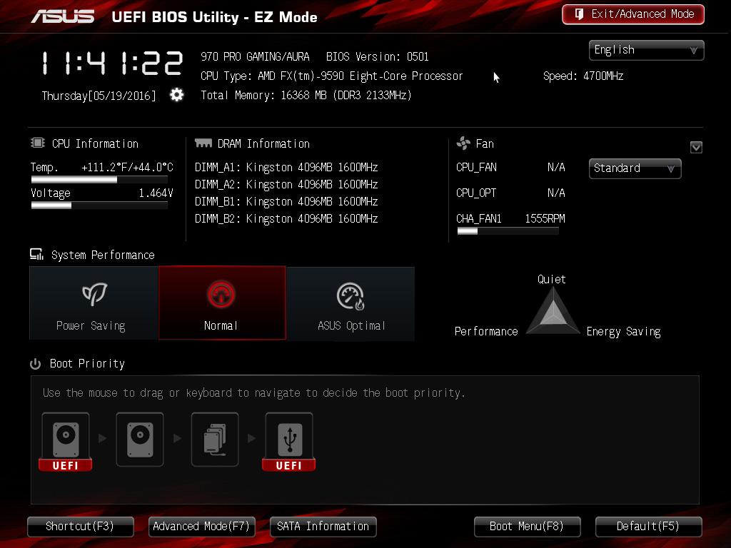731x548 pixels.
Task: Click the Quiet/Performance triangle indicator
Action: click(x=553, y=310)
